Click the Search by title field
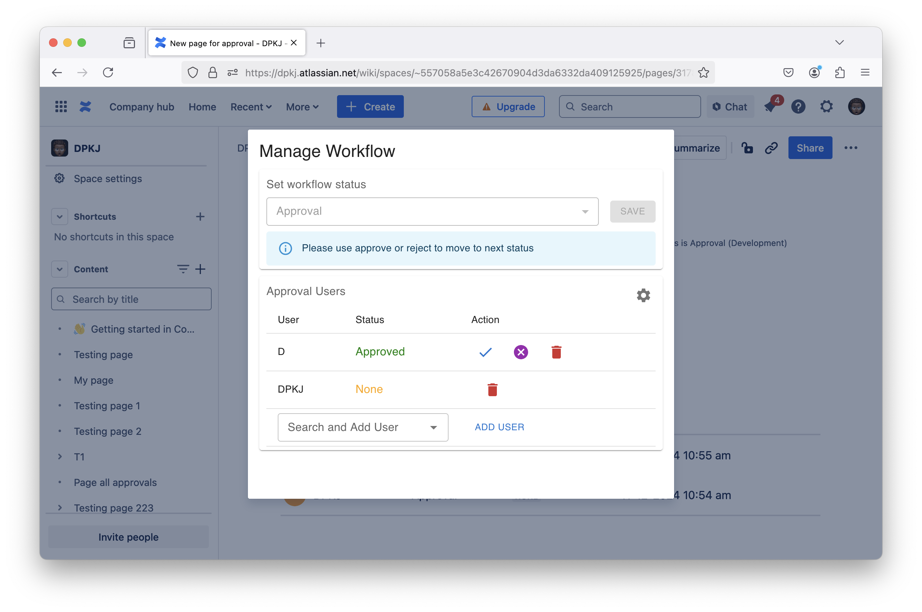The image size is (922, 612). (131, 299)
